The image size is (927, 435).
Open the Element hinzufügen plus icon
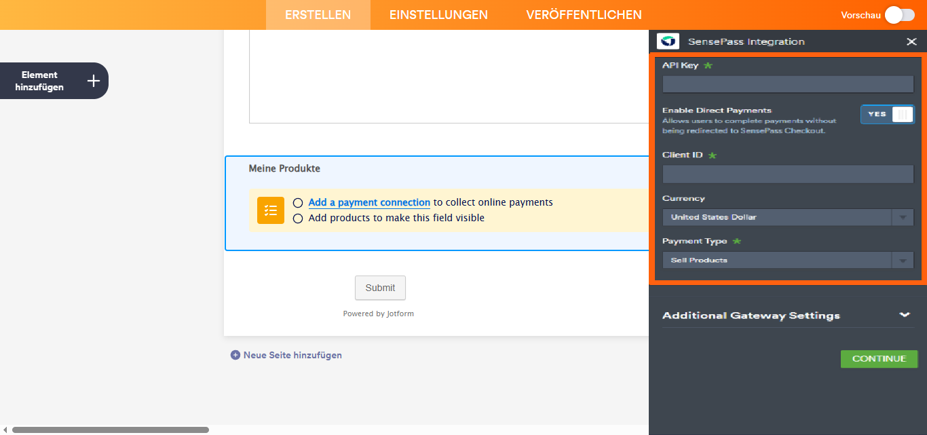[x=93, y=80]
